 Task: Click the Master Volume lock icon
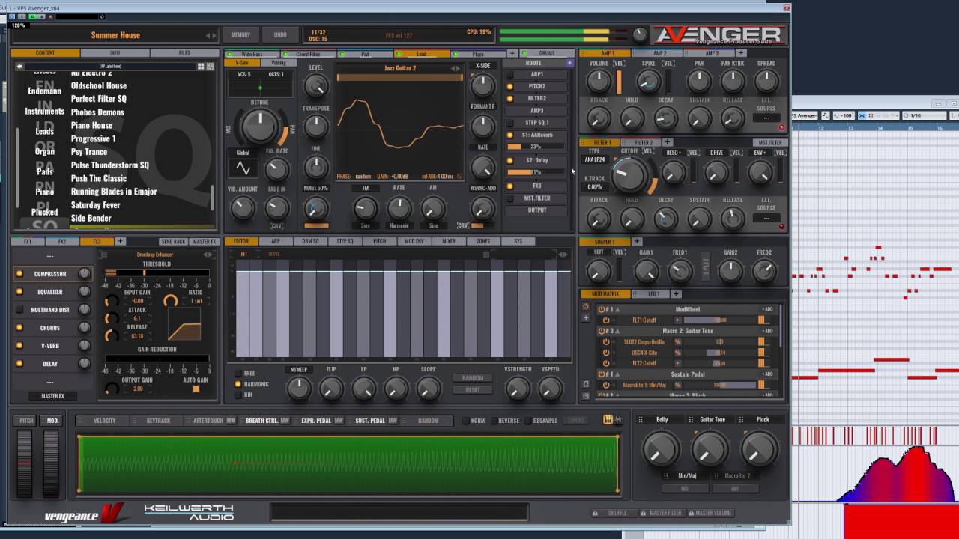(x=691, y=513)
